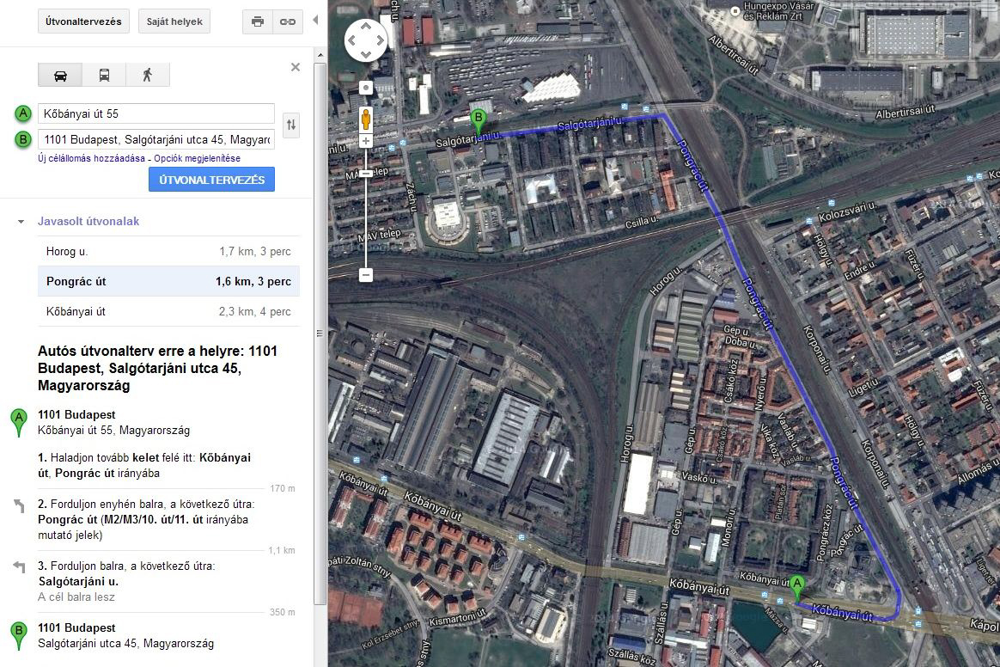Swap start and destination addresses
The width and height of the screenshot is (1000, 667).
291,125
